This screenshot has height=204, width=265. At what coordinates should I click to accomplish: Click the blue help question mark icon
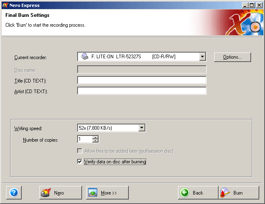point(14,193)
